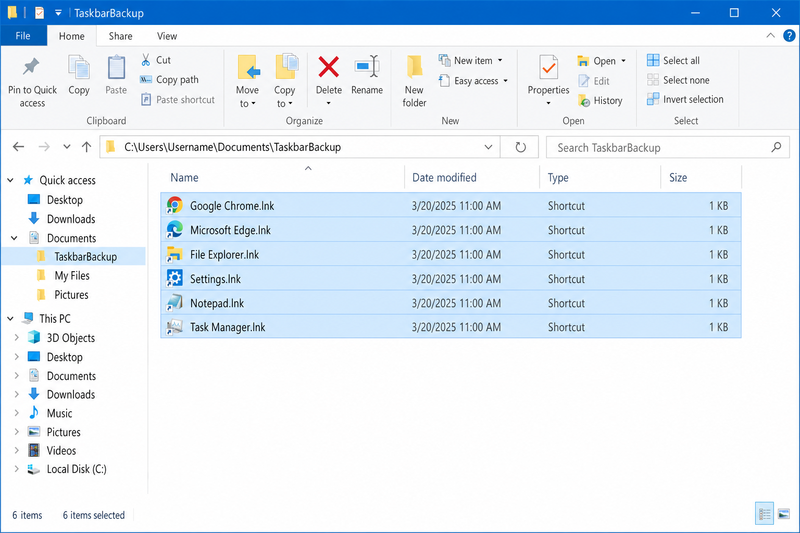Click Paste shortcut in ribbon
The image size is (800, 533).
178,99
